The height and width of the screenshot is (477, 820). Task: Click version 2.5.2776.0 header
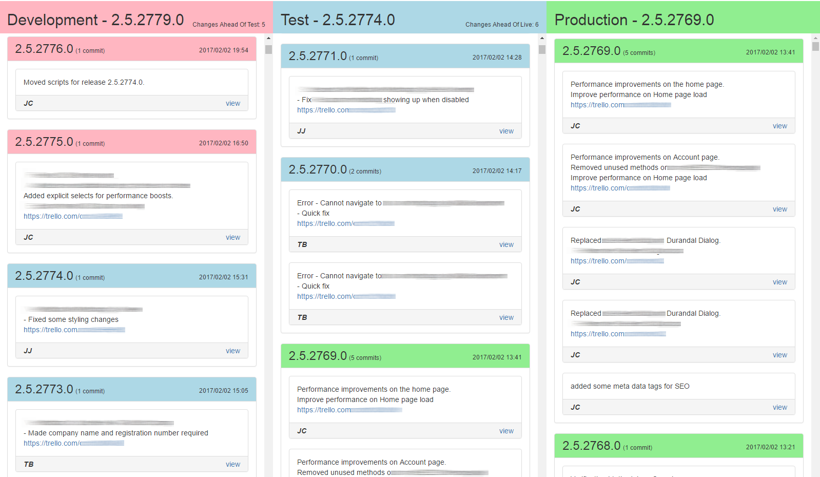[x=132, y=49]
